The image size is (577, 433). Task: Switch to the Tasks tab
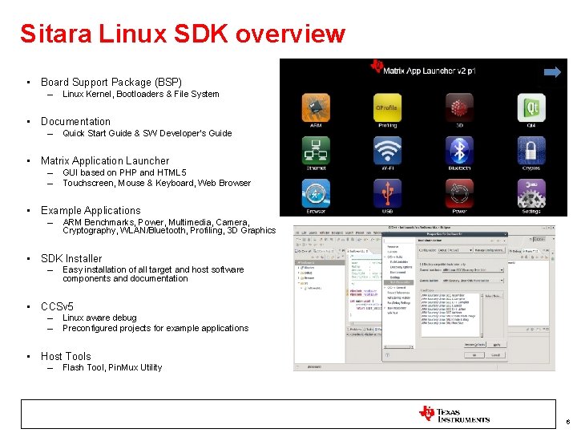[368, 330]
